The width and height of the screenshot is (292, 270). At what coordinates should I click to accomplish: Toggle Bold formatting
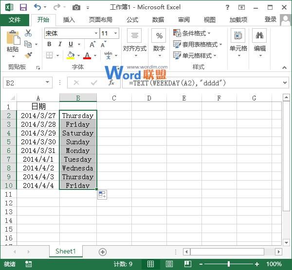coord(49,44)
